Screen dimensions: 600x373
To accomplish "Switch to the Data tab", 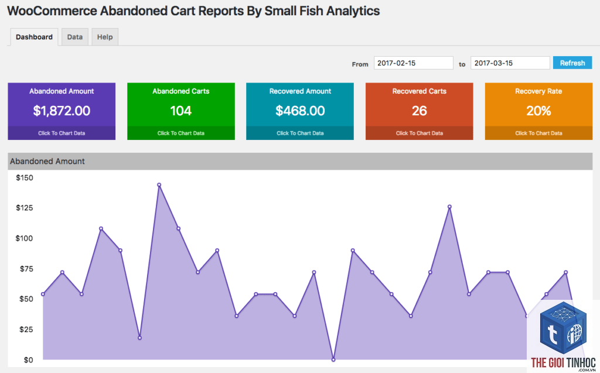I will pos(75,37).
